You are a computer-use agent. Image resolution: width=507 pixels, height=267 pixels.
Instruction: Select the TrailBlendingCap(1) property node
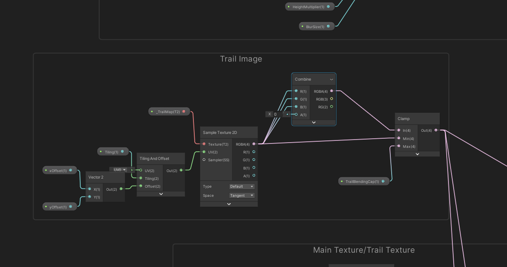[x=363, y=181]
